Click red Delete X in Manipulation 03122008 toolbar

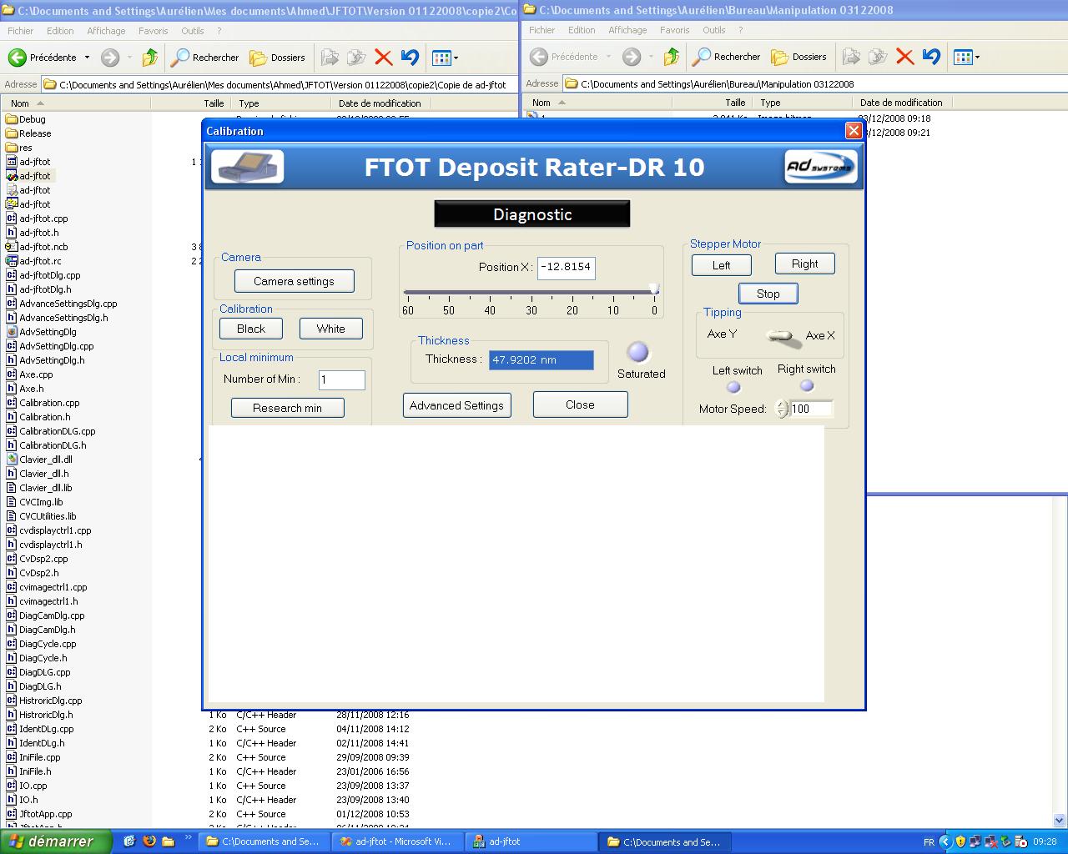pos(905,57)
